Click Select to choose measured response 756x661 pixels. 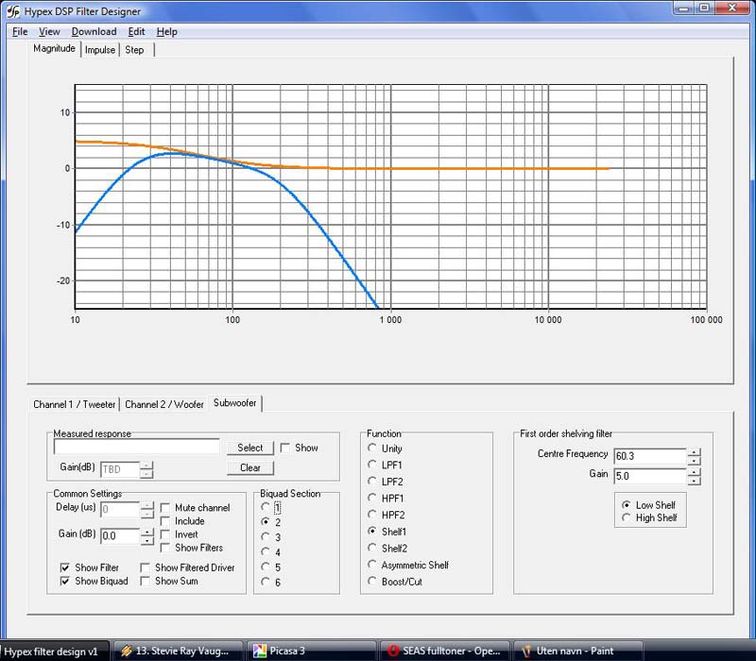pos(250,448)
